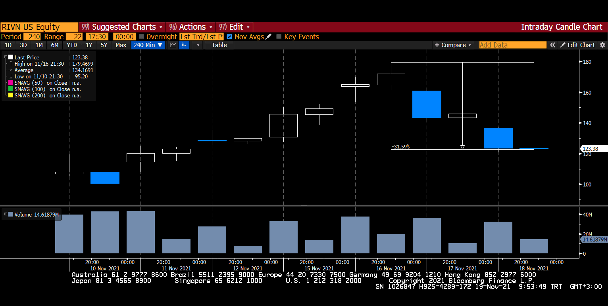
Task: Click the SMAVG (200) yellow swatch
Action: point(11,95)
